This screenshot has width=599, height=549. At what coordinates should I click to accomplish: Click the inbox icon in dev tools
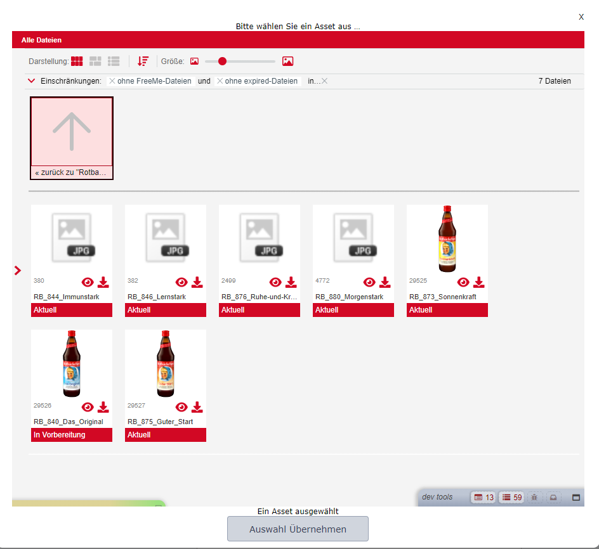click(x=553, y=497)
